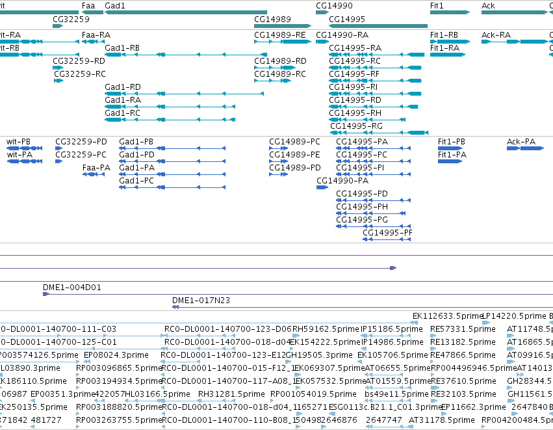Screen dimensions: 553x430
Task: Click the Gad1-RA transcript label
Action: [123, 100]
